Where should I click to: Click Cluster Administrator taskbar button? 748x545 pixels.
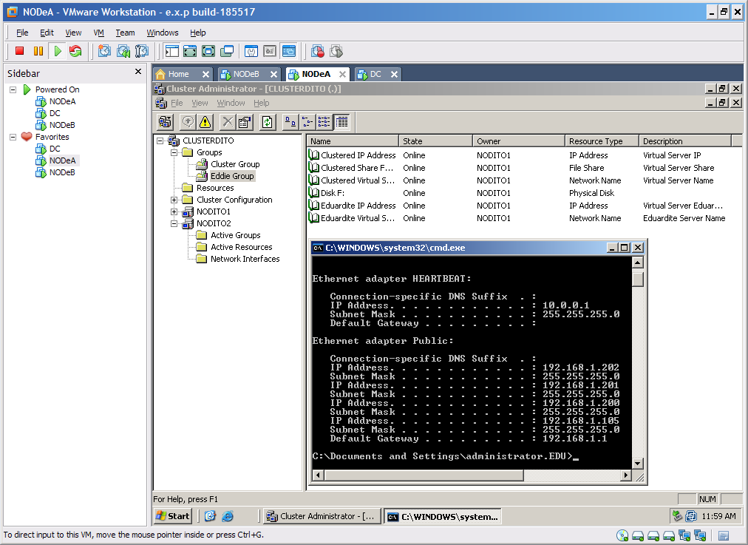[x=322, y=516]
